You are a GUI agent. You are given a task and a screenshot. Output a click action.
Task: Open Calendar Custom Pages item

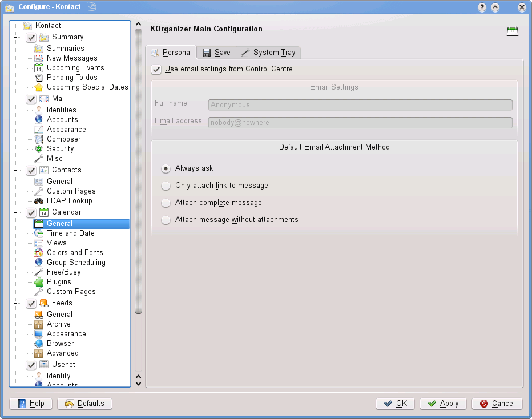(x=71, y=292)
